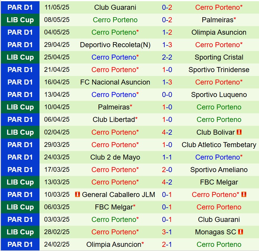Click LIB Cup label on the 13/03/25 row
This screenshot has height=251, width=259.
20,182
